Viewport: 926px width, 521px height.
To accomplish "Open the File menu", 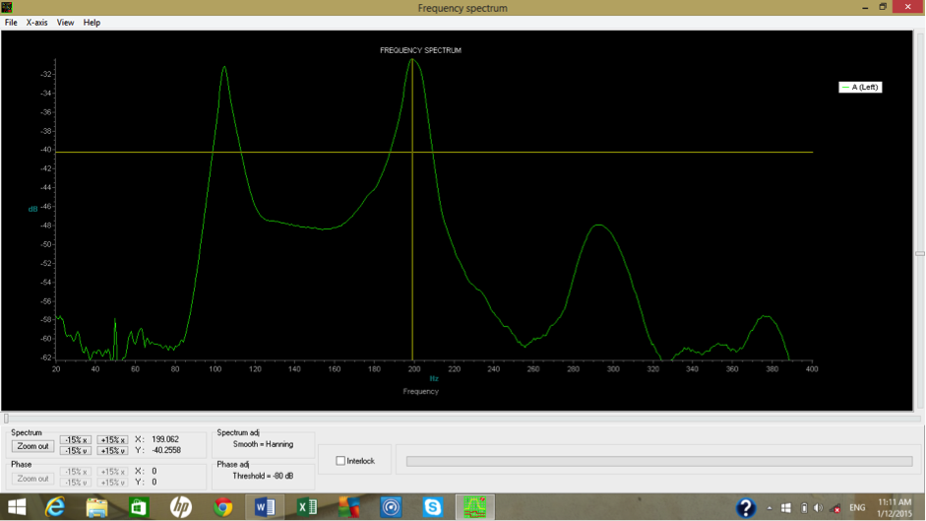I will pos(11,23).
